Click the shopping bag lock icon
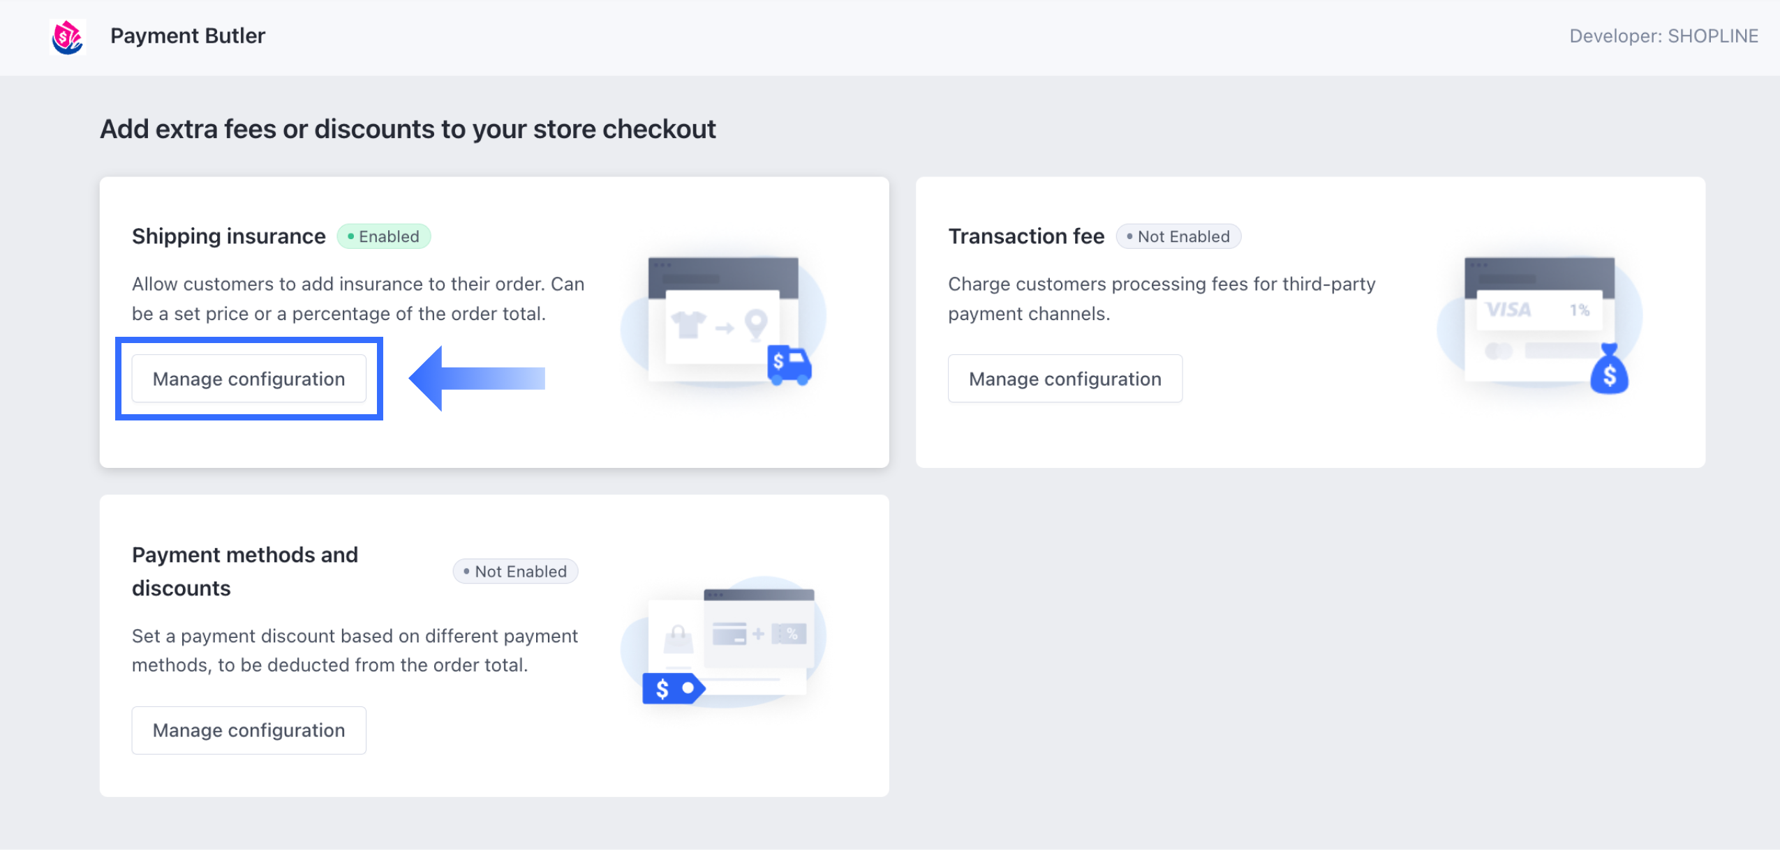The width and height of the screenshot is (1780, 850). [677, 637]
